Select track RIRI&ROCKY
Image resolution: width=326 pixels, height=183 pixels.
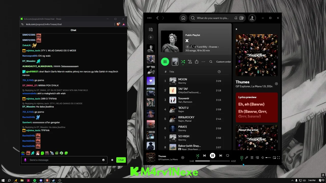(195, 119)
